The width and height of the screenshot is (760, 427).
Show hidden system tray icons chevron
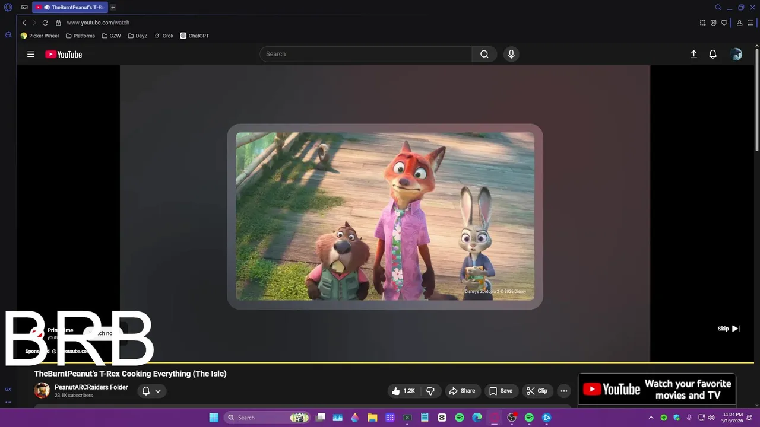(x=651, y=418)
